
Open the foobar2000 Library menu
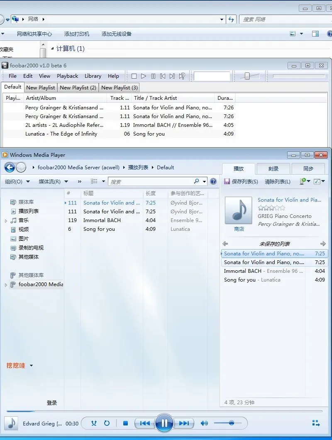(x=93, y=76)
